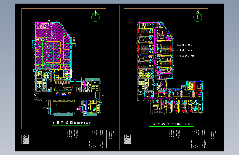The width and height of the screenshot is (239, 155).
Task: Click the room count text ending '26间'
Action: point(185,45)
